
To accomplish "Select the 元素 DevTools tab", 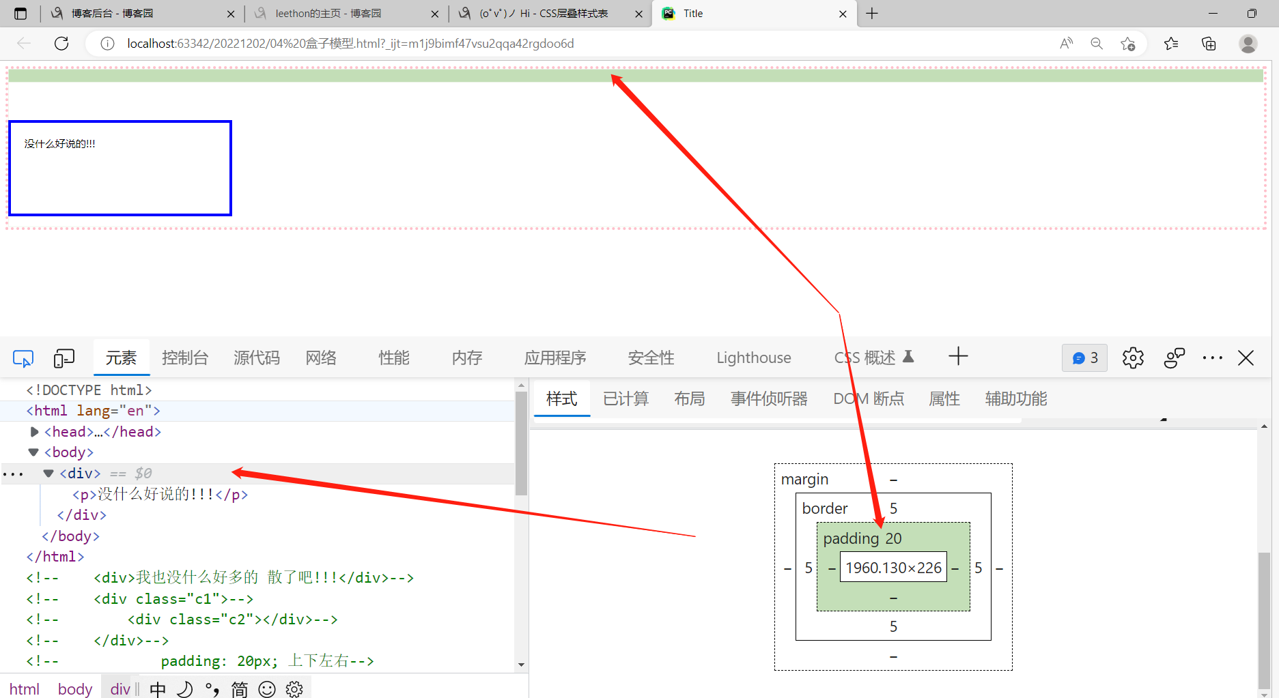I will click(x=122, y=358).
